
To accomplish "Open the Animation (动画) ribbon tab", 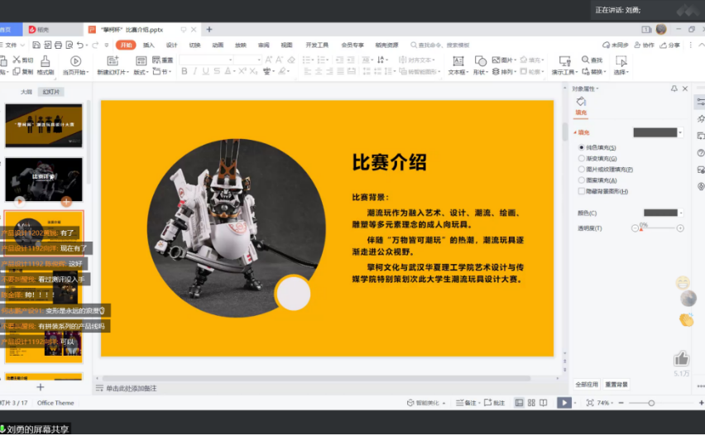I will (x=218, y=46).
